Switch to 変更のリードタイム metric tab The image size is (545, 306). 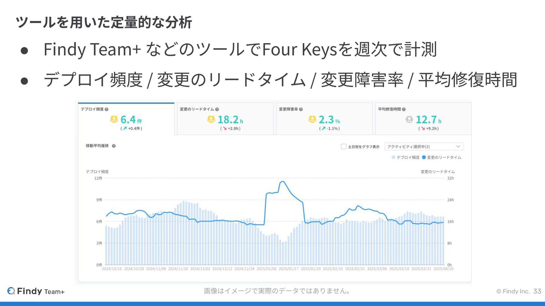tap(225, 119)
